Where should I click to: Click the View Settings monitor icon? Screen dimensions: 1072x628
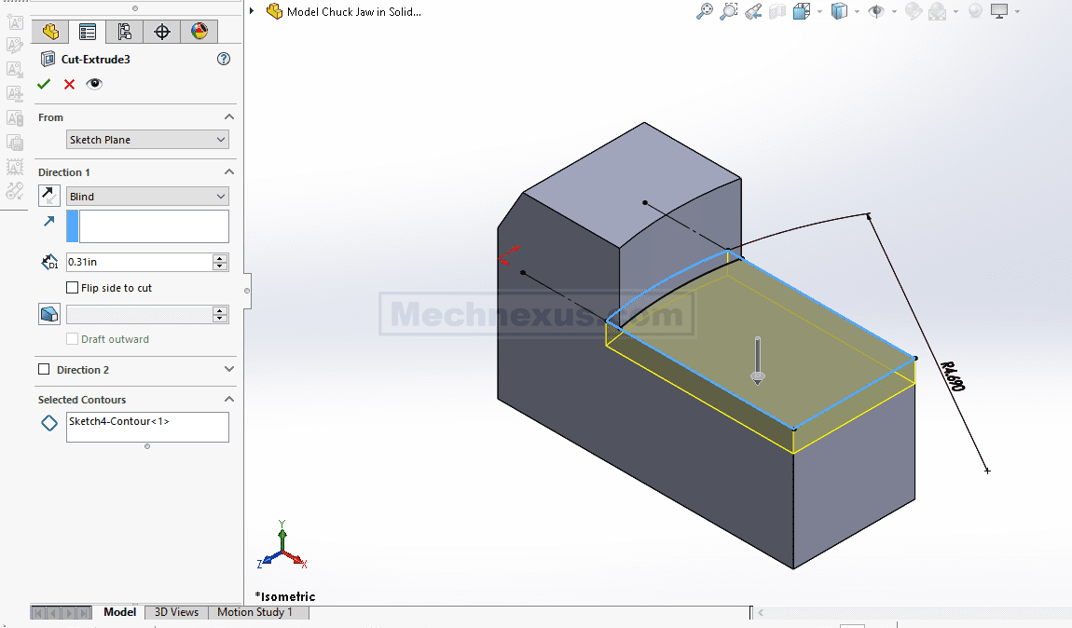click(999, 11)
